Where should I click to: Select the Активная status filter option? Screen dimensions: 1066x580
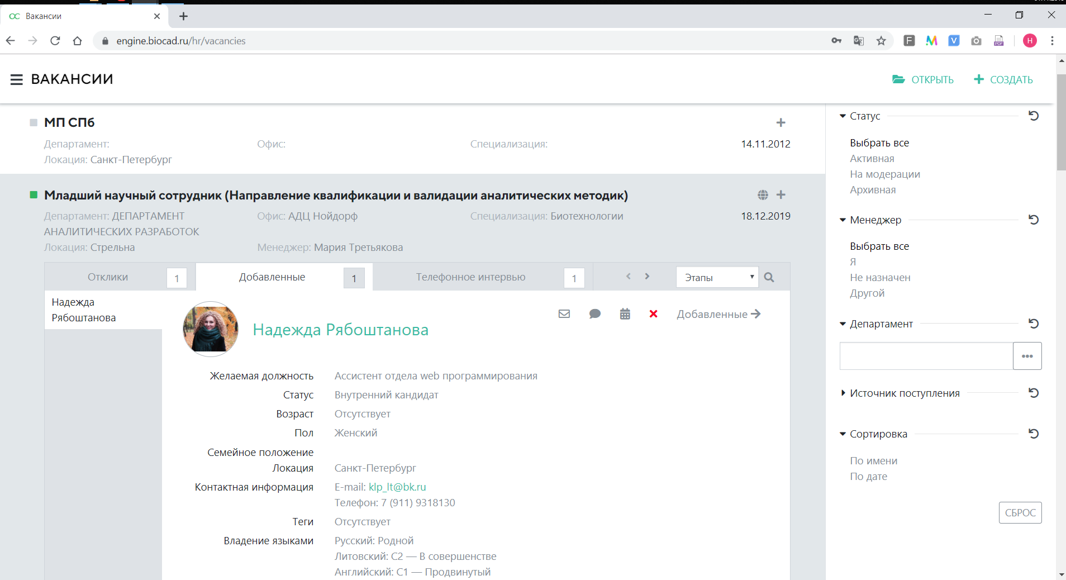(x=872, y=159)
